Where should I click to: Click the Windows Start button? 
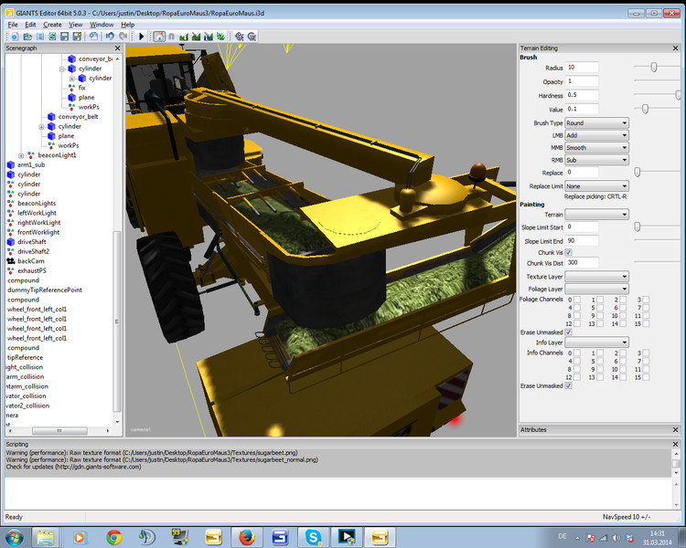(14, 537)
